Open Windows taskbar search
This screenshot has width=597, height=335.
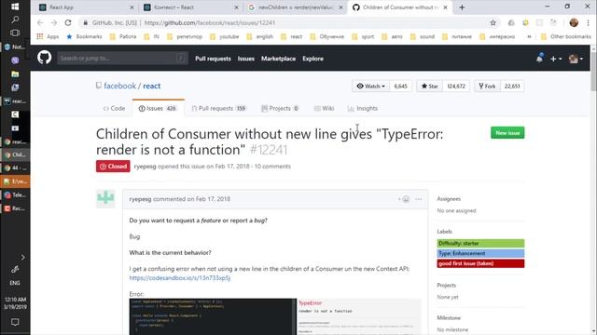[15, 20]
